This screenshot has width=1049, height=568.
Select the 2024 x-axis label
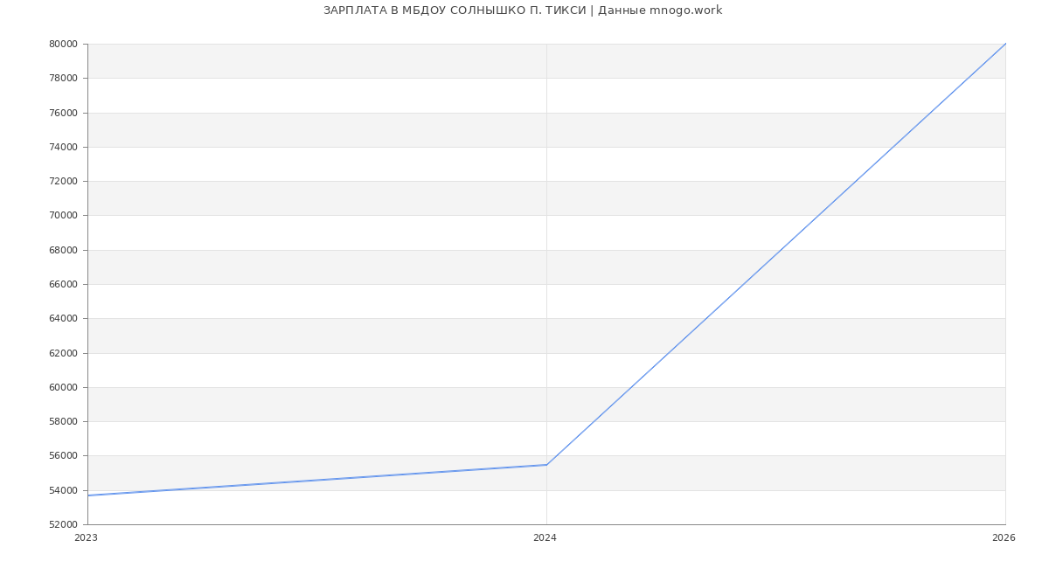tap(545, 538)
